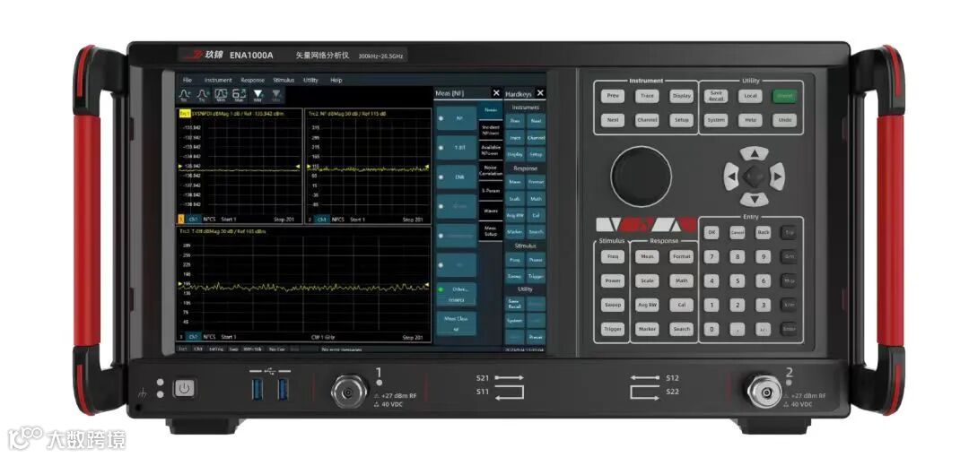969x457 pixels.
Task: Hit the Scale front-panel Response key
Action: (647, 280)
